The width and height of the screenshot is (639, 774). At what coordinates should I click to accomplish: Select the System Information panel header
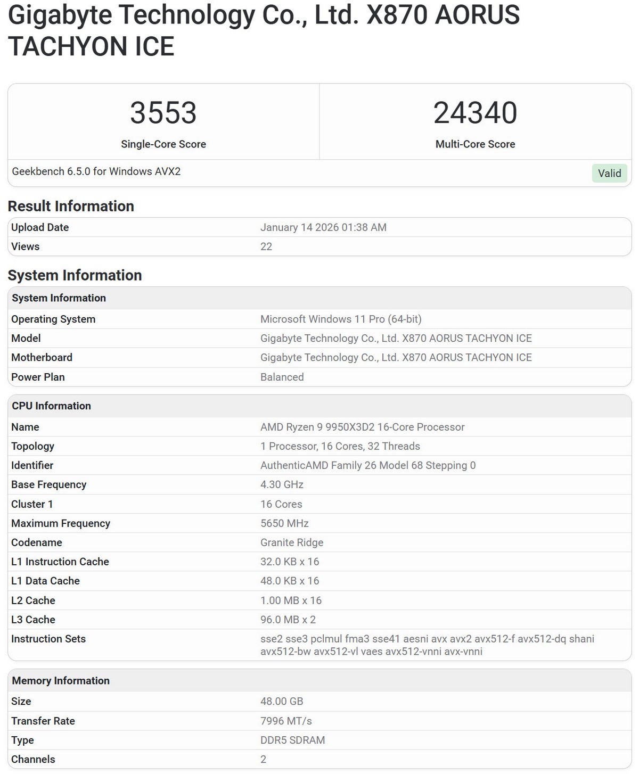(60, 298)
